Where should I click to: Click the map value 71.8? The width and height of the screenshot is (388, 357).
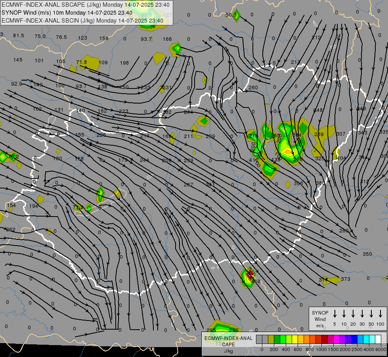pyautogui.click(x=82, y=62)
